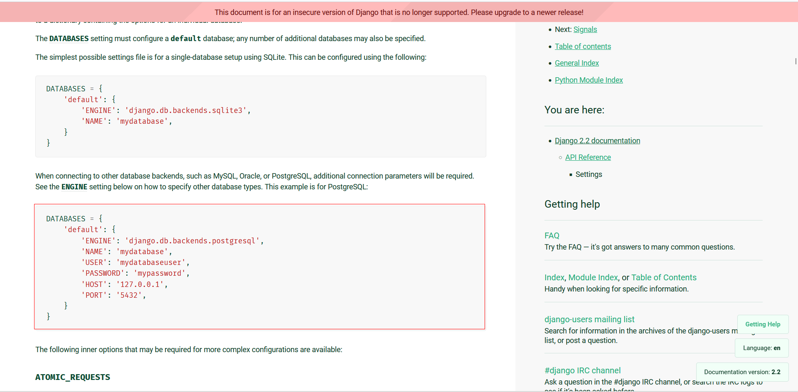Click the 'django.db.backends.postgresql' engine string

pos(192,241)
